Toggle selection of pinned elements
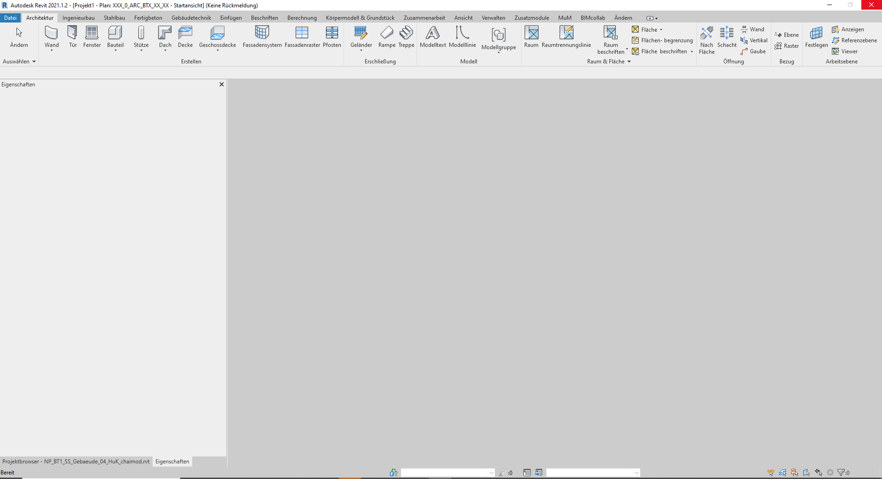This screenshot has width=882, height=479. 794,472
